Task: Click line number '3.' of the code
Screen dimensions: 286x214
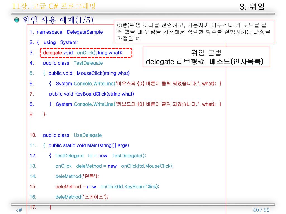Action: pyautogui.click(x=32, y=53)
